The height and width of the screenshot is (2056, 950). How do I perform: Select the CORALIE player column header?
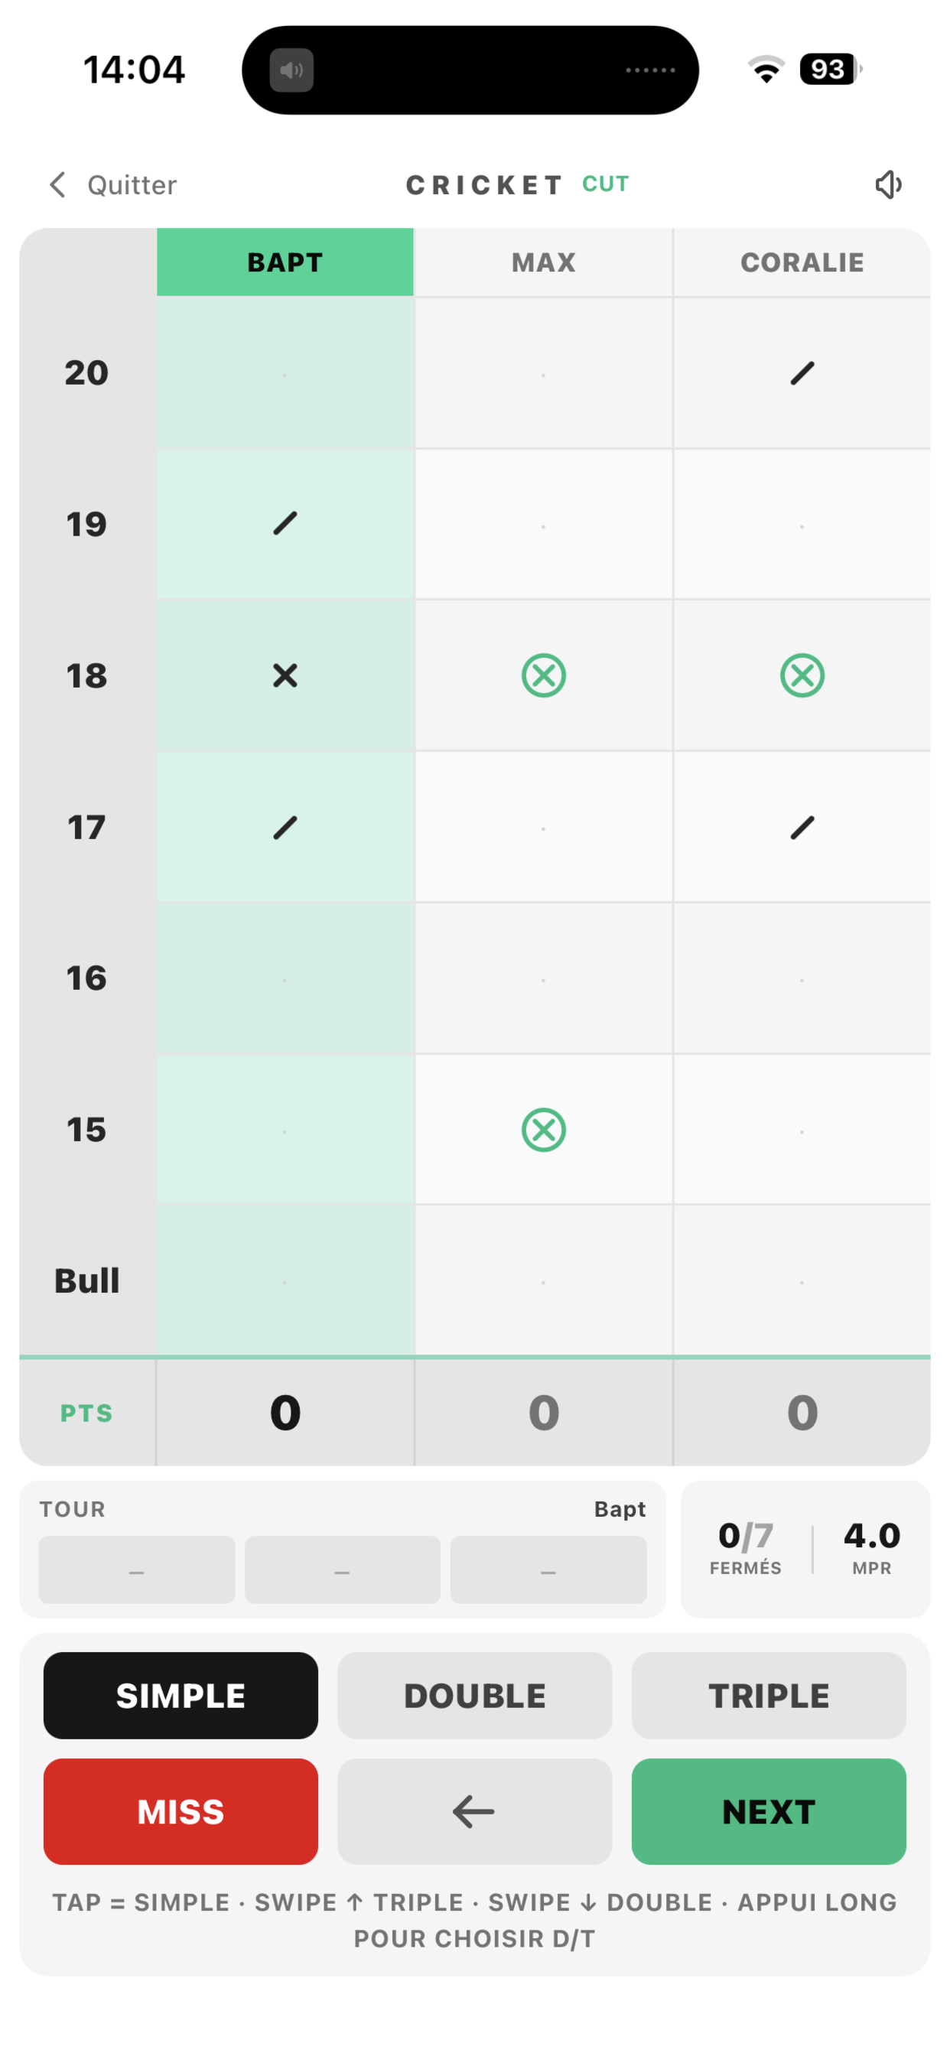(802, 262)
